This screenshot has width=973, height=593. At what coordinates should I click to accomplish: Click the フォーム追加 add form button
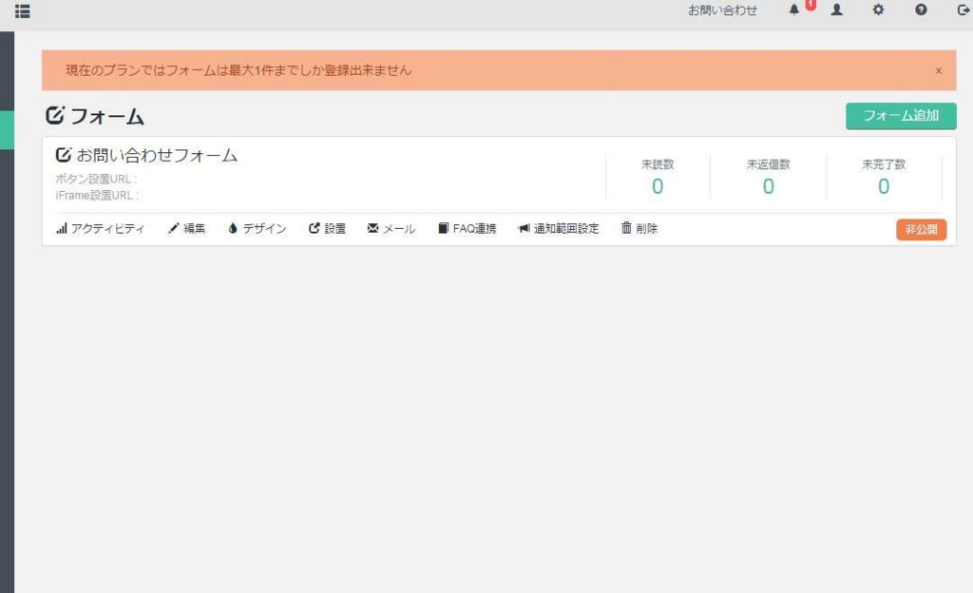901,115
